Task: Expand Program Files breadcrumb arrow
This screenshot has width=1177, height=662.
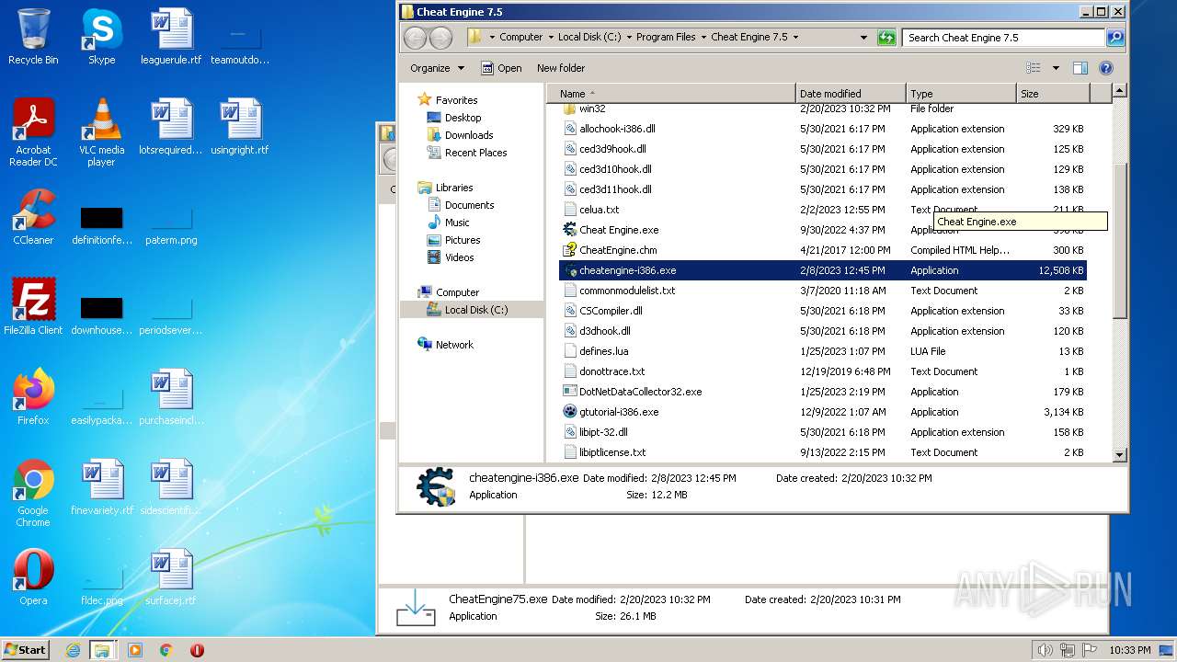Action: coord(703,38)
